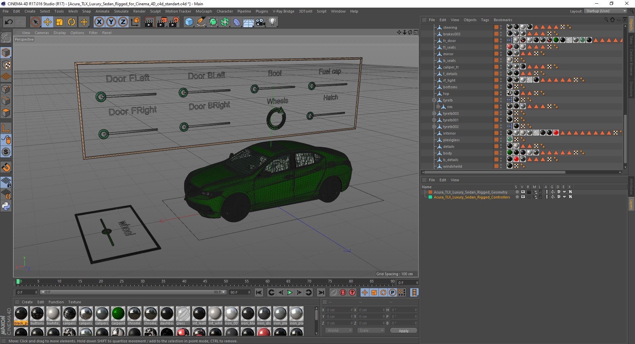The image size is (635, 344).
Task: Select the steering object
Action: point(450,27)
